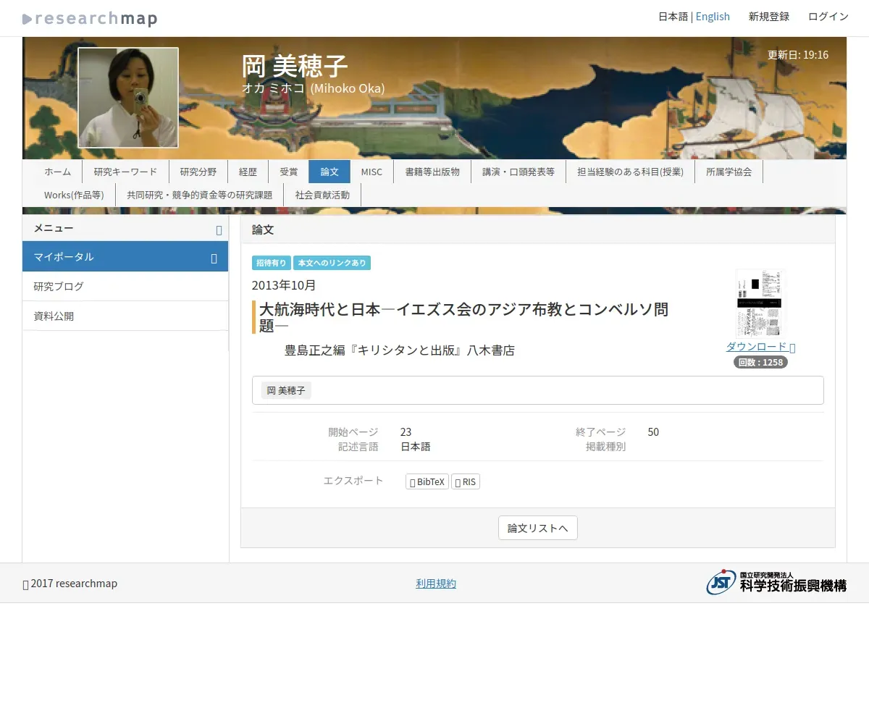Open the 講演・口頭発表等 tab

[x=519, y=172]
